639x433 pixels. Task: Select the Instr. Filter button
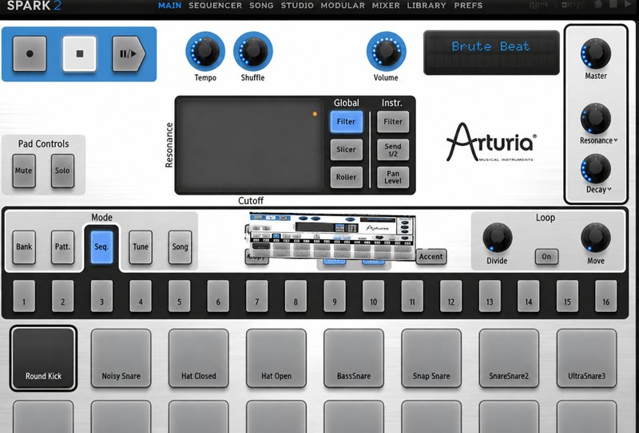point(393,121)
